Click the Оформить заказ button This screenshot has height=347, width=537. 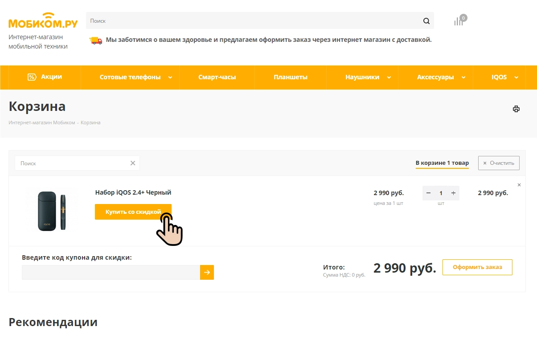(x=477, y=267)
